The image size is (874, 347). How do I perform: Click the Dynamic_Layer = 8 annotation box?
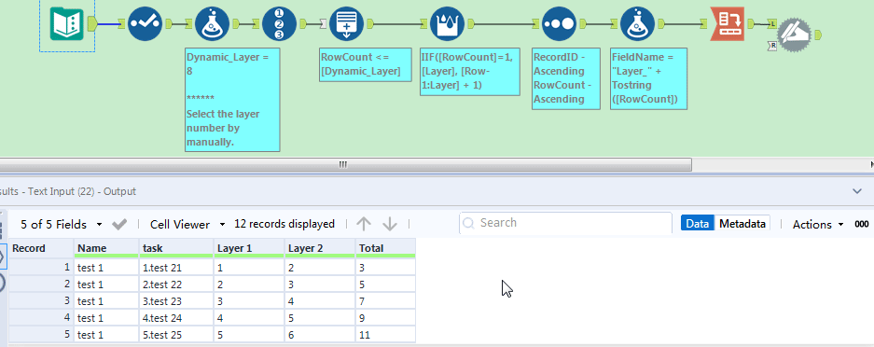coord(232,100)
